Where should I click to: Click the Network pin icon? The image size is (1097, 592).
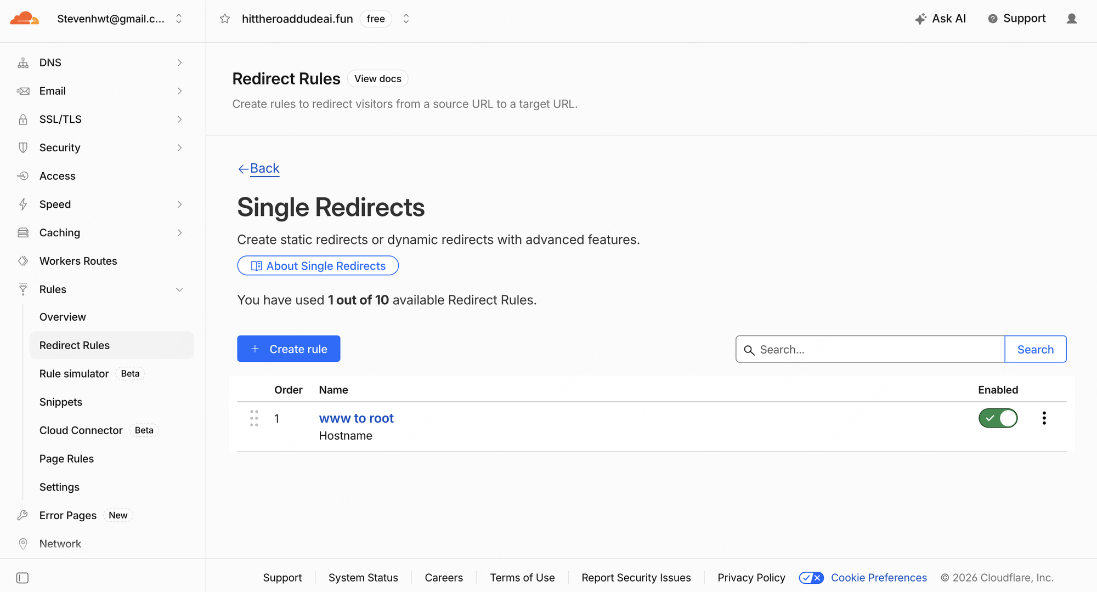[x=23, y=544]
